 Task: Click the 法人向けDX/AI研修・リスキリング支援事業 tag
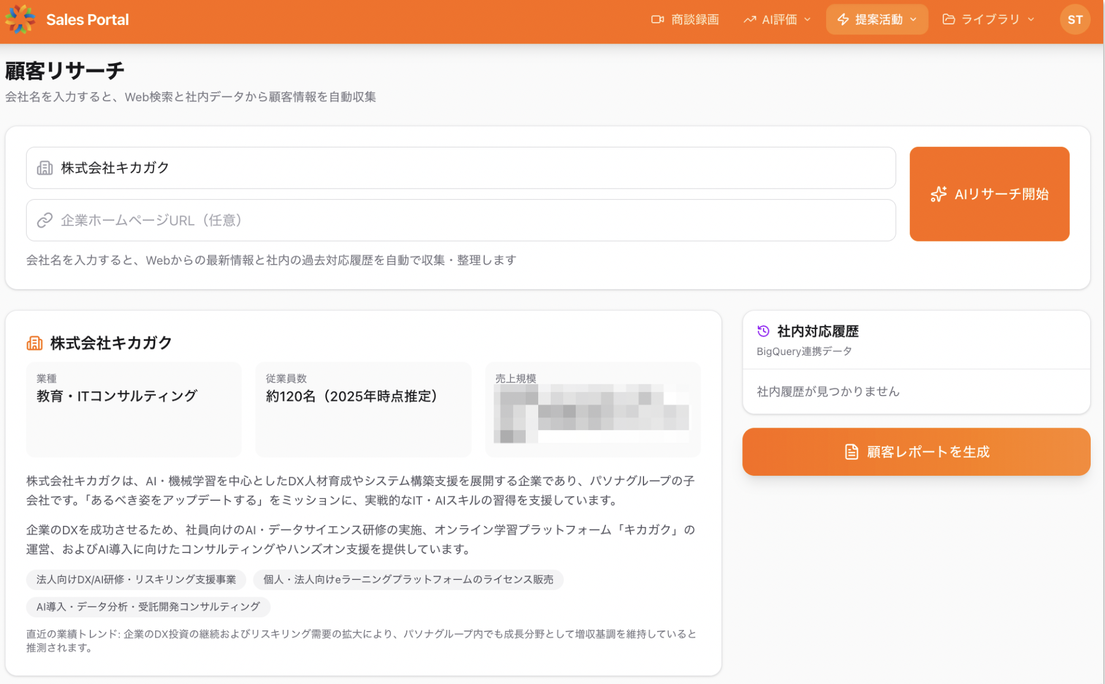136,579
